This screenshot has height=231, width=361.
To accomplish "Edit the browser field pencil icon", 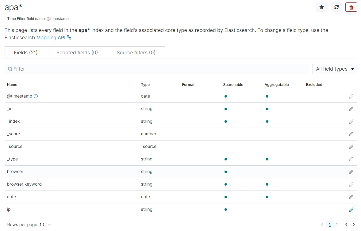I will coord(351,172).
